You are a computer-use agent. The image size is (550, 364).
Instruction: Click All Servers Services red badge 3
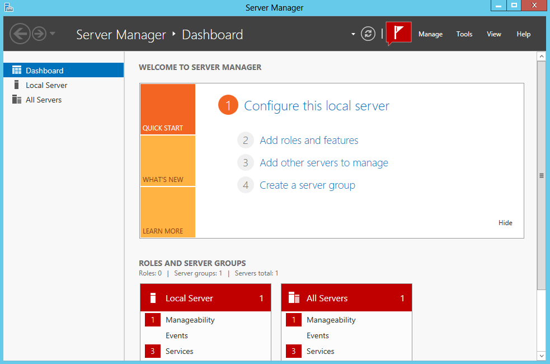pos(294,351)
